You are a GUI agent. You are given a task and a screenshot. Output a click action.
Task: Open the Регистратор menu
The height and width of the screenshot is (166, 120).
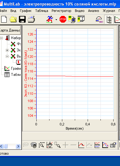pyautogui.click(x=61, y=11)
